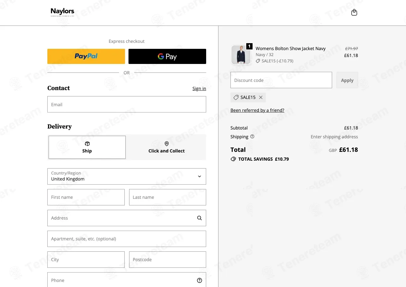The height and width of the screenshot is (287, 406).
Task: Click the total savings tag icon
Action: click(233, 159)
